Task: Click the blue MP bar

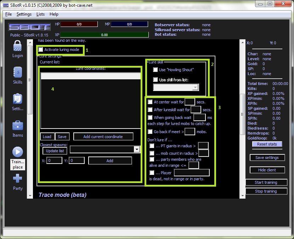Action: pos(129,24)
